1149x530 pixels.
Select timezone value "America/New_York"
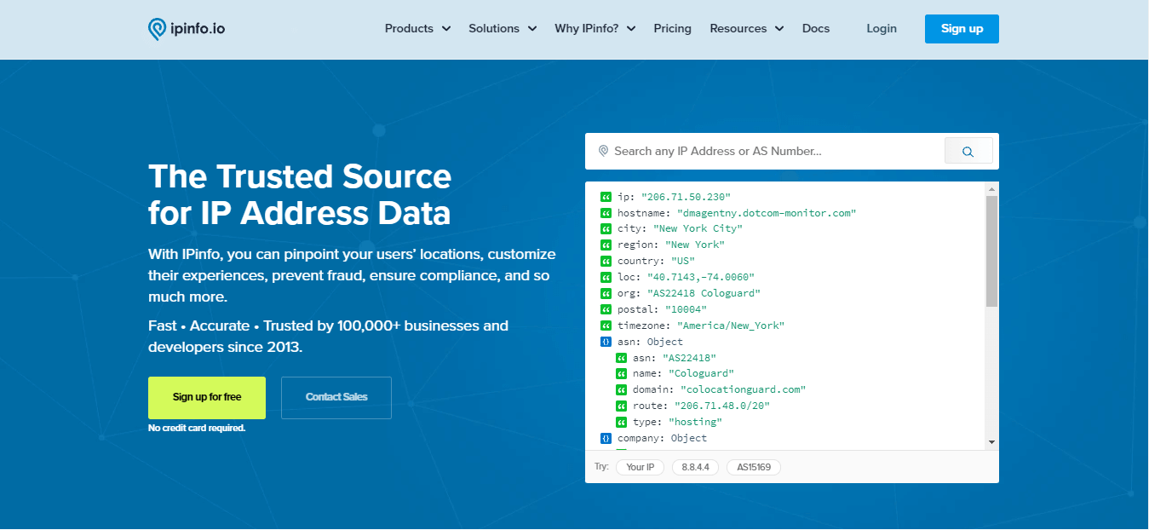(x=731, y=325)
